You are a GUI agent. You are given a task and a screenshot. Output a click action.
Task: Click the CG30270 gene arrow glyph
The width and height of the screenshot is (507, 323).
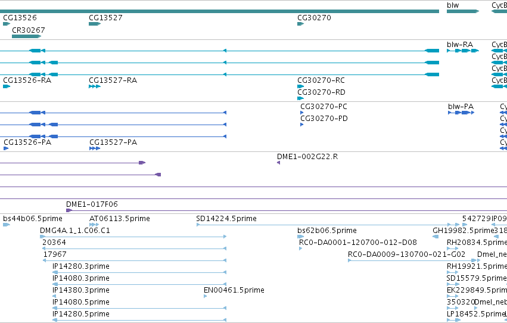click(301, 24)
